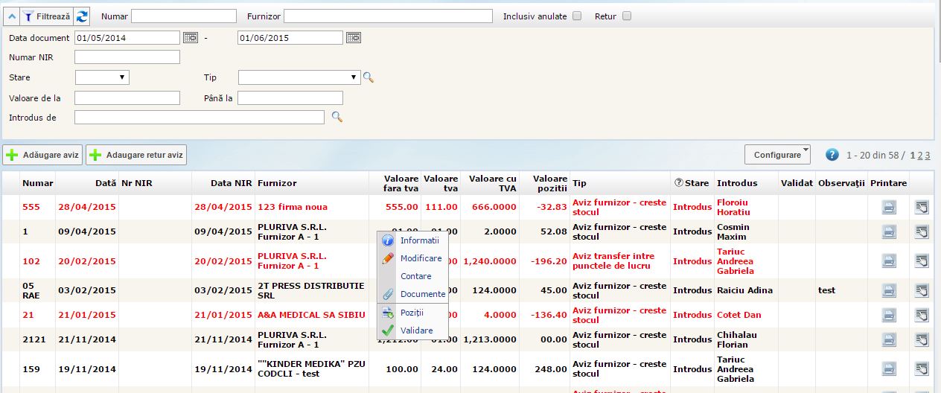Click the Adăugare aviz button
The image size is (941, 393).
tap(42, 155)
